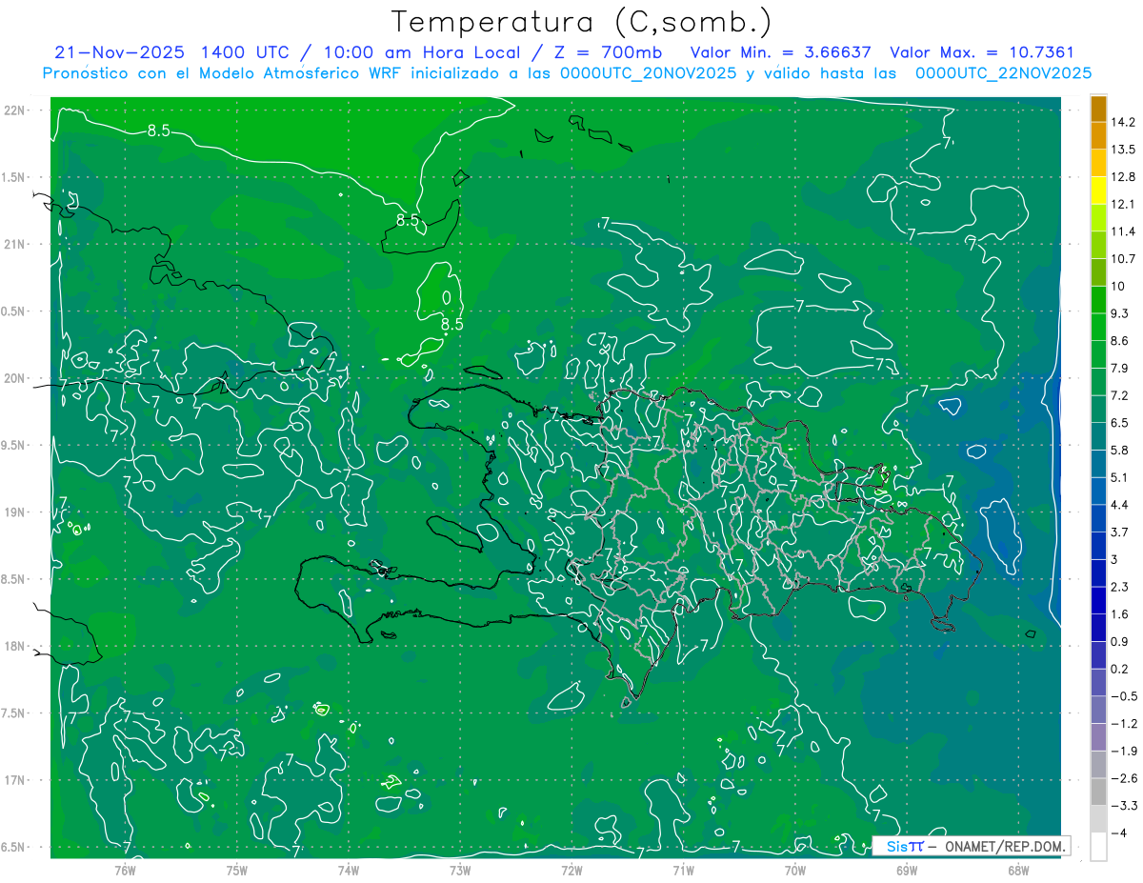Click the 11.4 value on color scale
This screenshot has width=1143, height=883.
(1124, 231)
